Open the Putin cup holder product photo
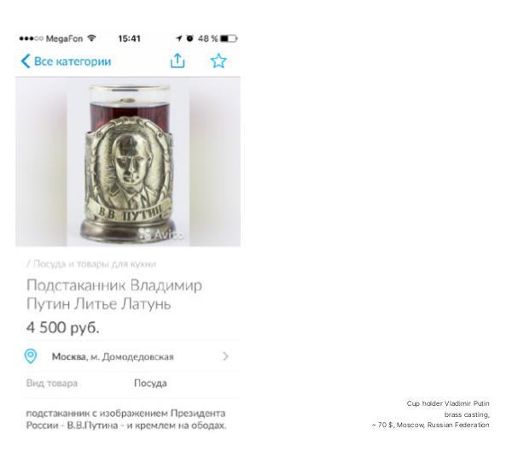The width and height of the screenshot is (512, 464). click(128, 162)
